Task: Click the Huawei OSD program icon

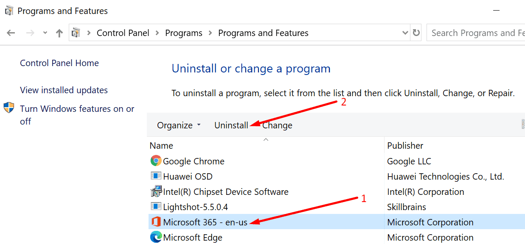Action: tap(156, 176)
